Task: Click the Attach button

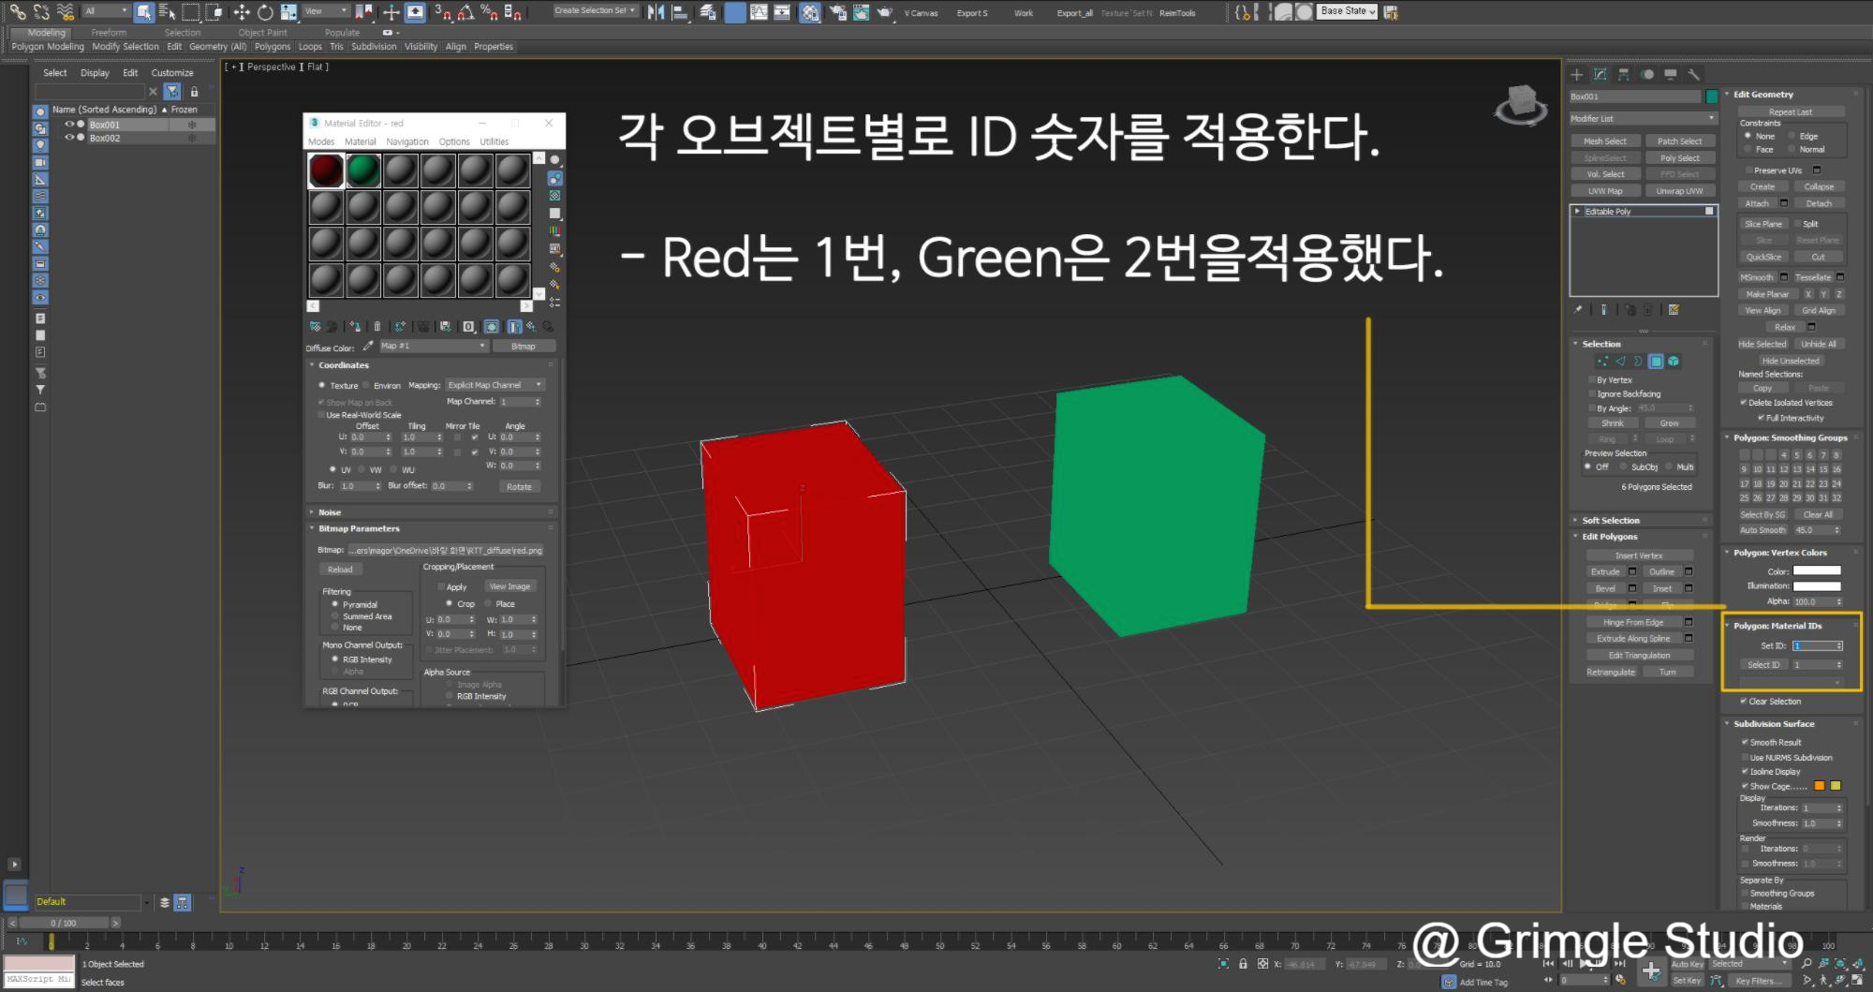Action: click(x=1758, y=203)
